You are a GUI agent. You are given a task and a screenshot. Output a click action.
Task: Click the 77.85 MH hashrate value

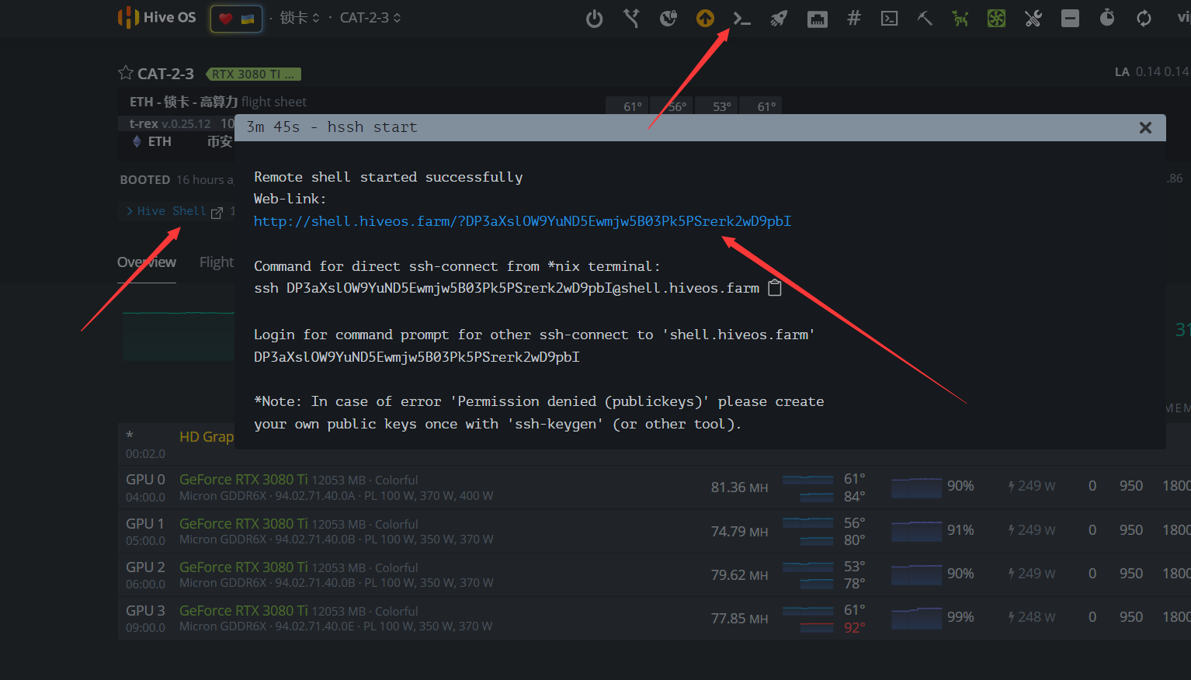click(x=739, y=619)
